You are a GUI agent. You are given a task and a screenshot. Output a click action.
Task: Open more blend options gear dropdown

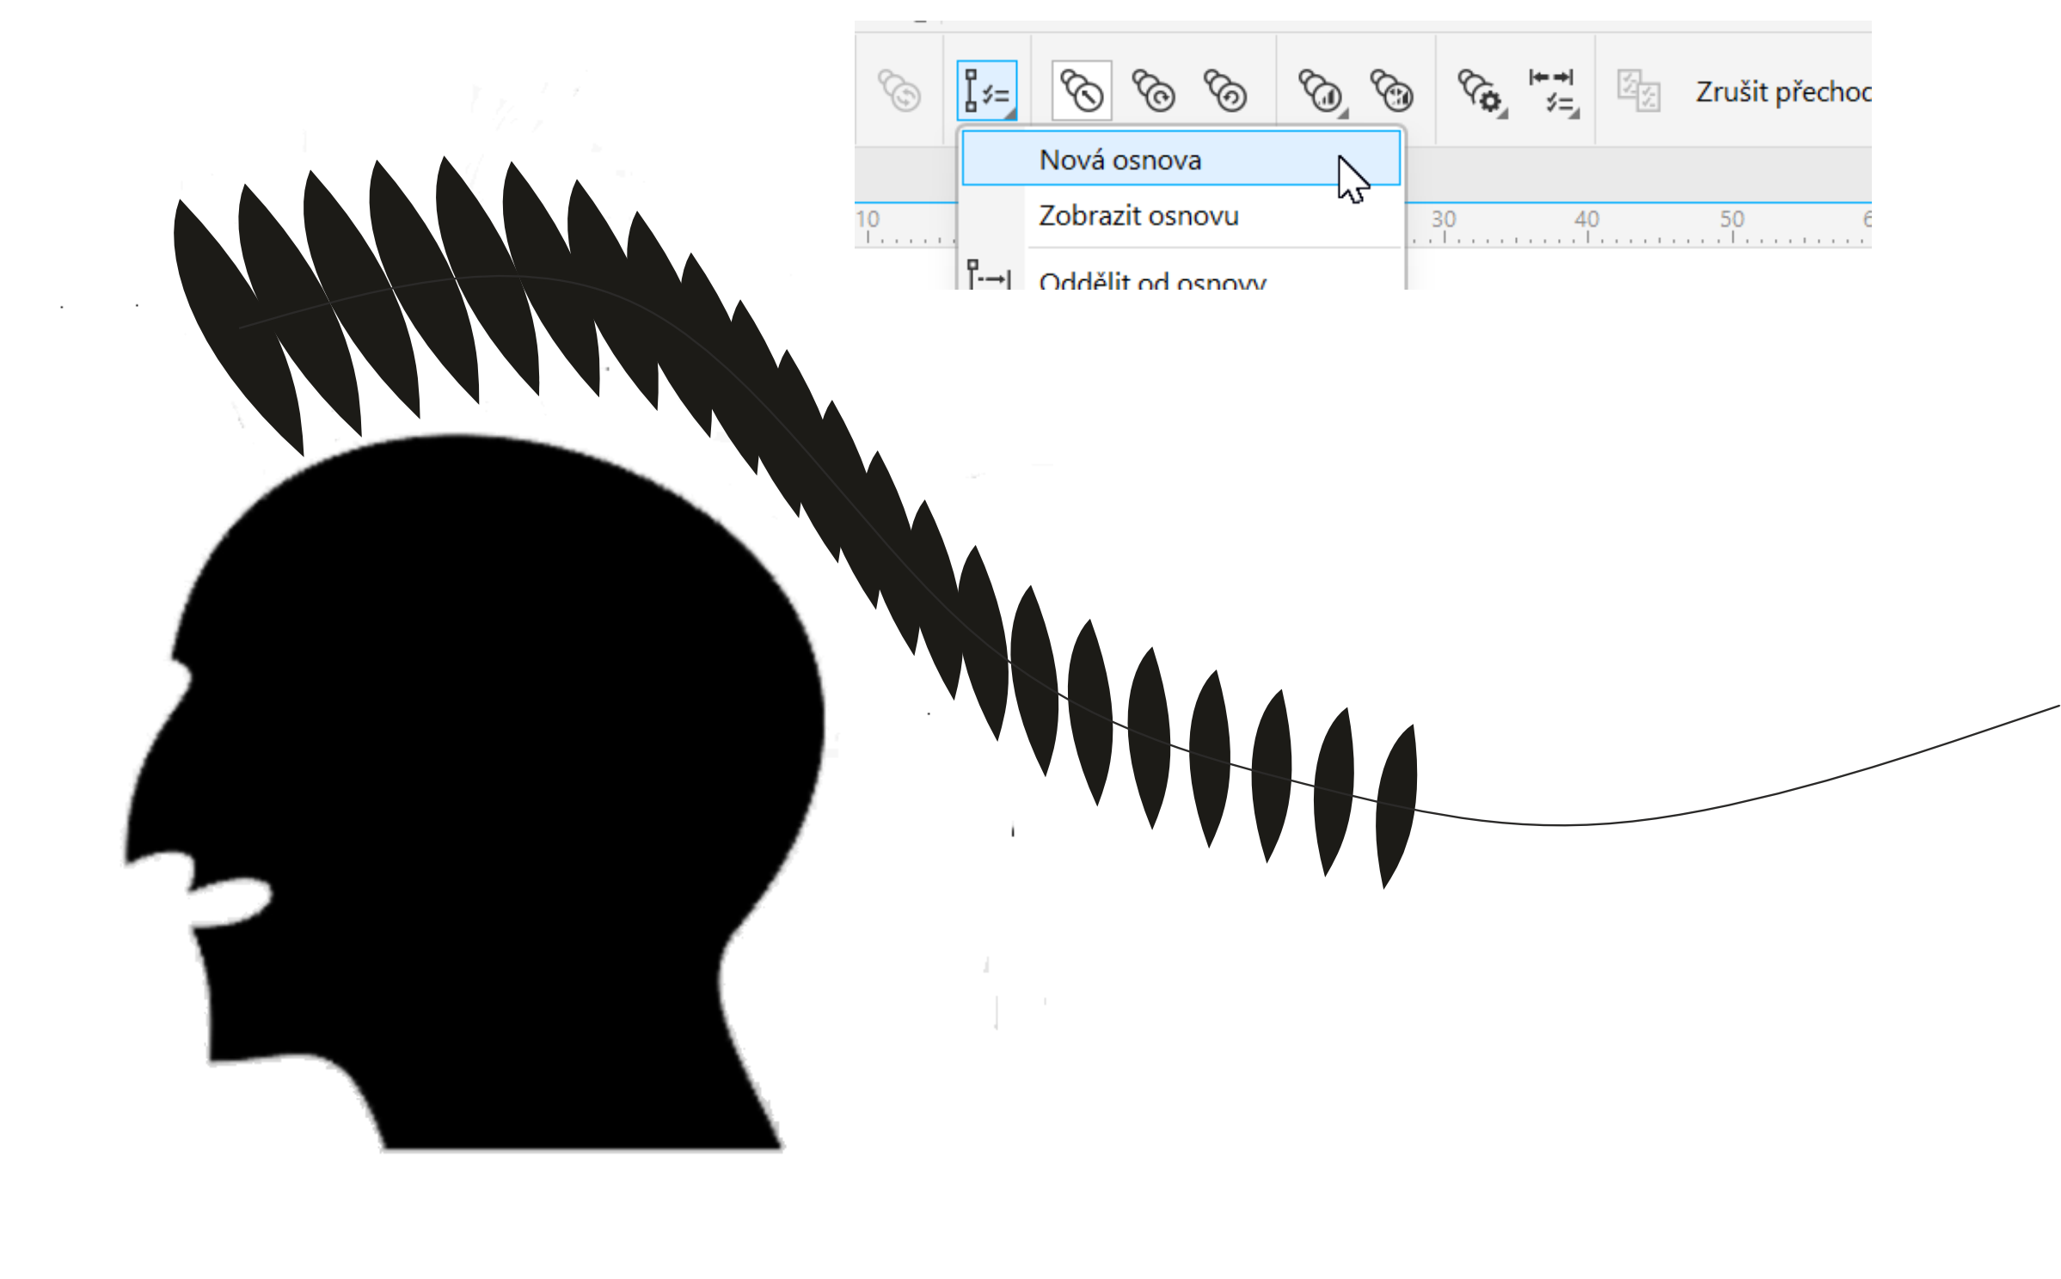pos(1481,92)
